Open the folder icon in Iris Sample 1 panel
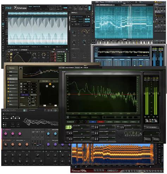The image size is (167, 174). tap(89, 17)
